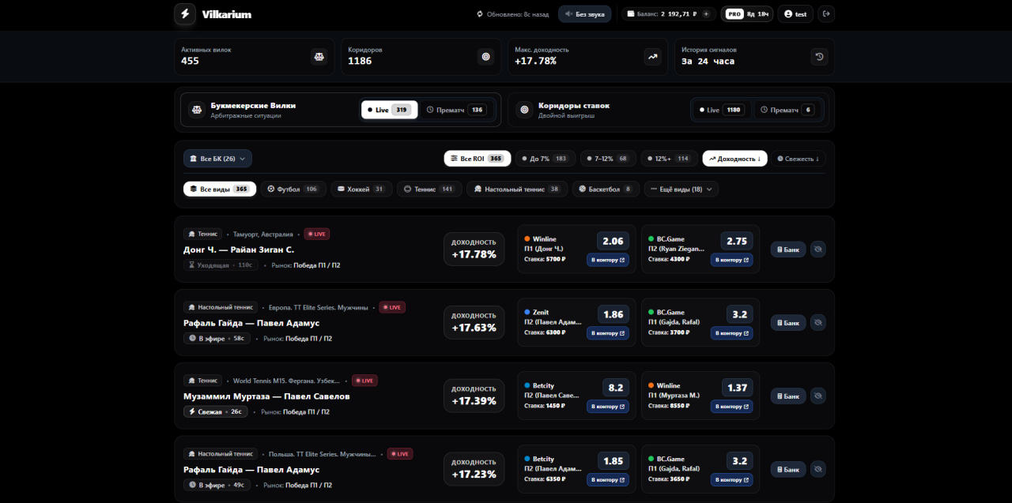Click the Vilkarium lightning bolt logo
Viewport: 1012px width, 503px height.
click(185, 13)
